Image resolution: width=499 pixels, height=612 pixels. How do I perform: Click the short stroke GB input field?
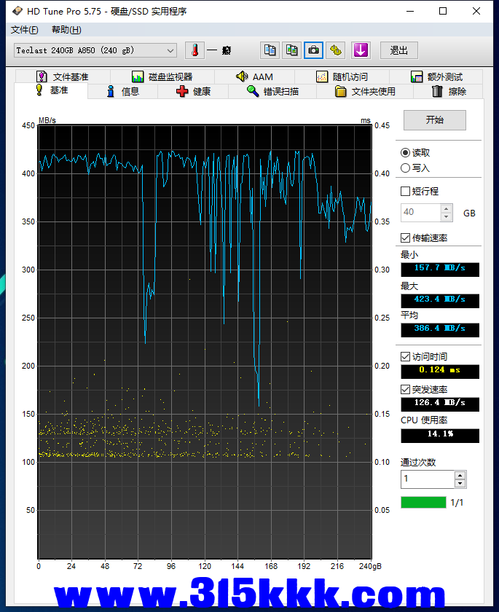coord(420,212)
